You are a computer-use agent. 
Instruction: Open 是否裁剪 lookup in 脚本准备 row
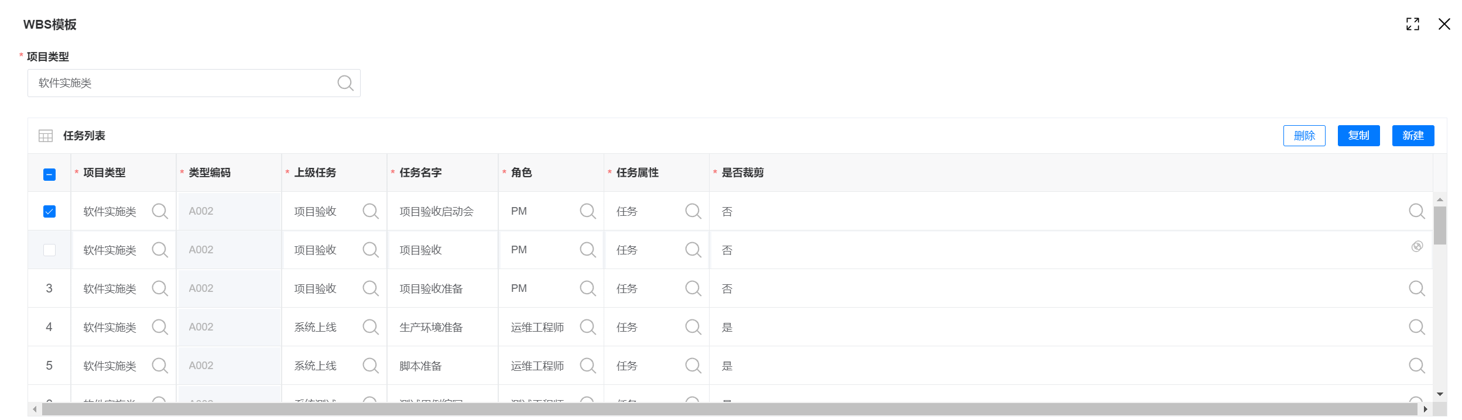pos(1417,366)
